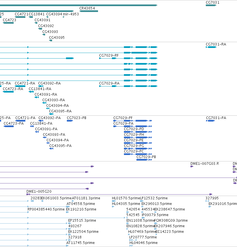The image size is (237, 247).
Task: Select the EK061003.5prime EST label
Action: (56, 198)
